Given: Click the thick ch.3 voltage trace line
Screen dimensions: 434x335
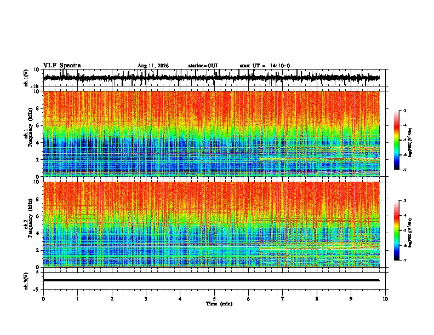Looking at the screenshot, I should pos(211,280).
